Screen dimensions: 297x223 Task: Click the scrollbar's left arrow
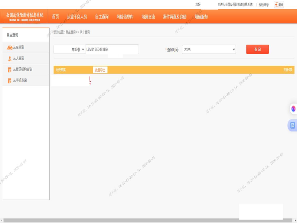coord(1,220)
